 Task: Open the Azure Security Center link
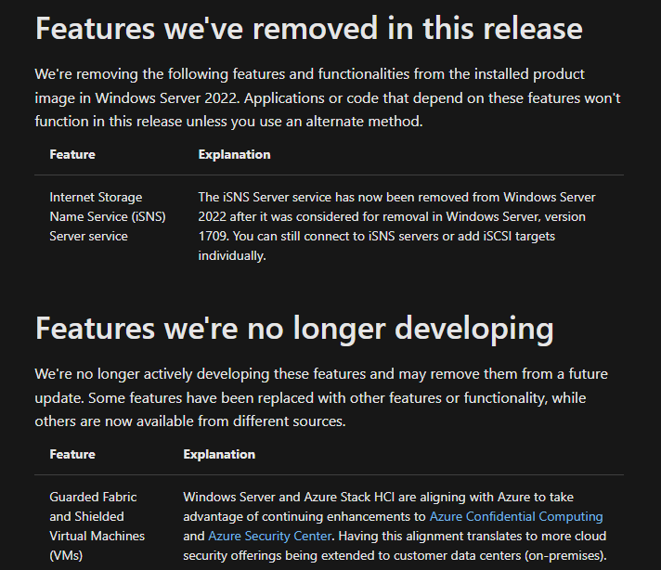[268, 536]
